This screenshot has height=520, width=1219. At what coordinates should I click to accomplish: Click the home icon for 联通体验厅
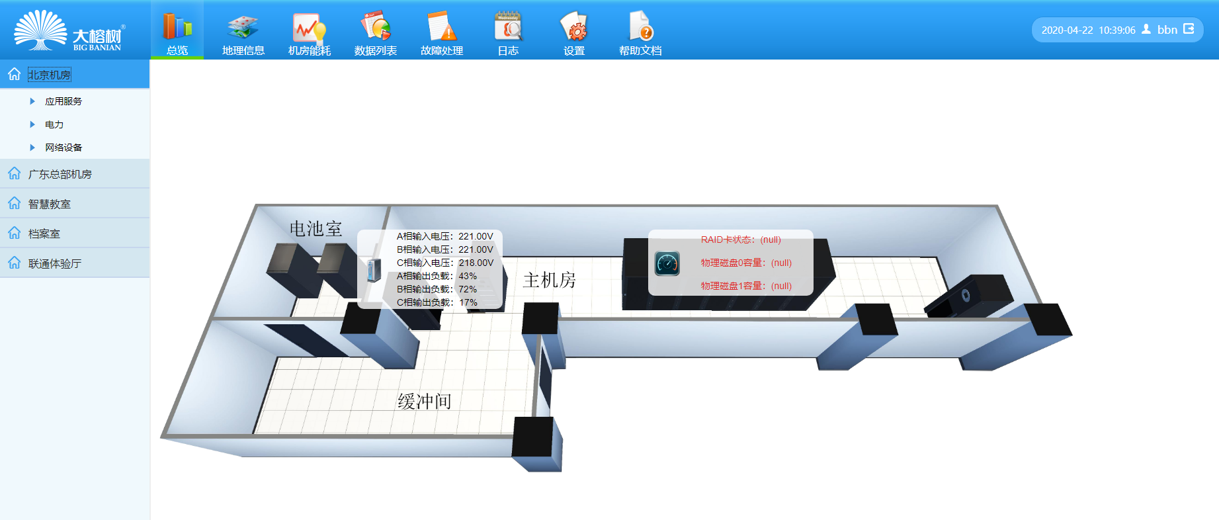coord(15,263)
